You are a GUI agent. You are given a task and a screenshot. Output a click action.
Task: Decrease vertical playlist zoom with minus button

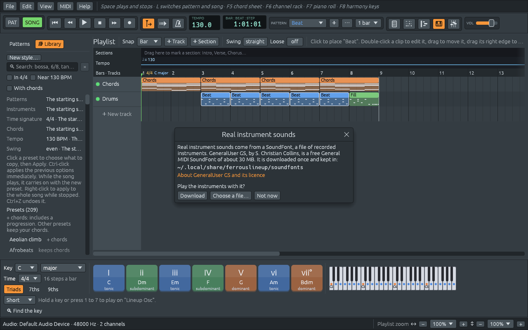click(481, 324)
